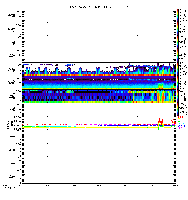Click the '10' y-axis tick of the fff 1 panel
The width and height of the screenshot is (188, 200).
point(20,139)
